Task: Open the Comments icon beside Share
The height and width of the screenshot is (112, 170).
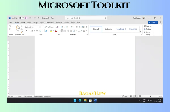Action: 160,23
